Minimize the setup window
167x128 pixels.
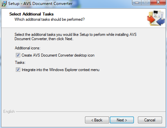[137, 2]
